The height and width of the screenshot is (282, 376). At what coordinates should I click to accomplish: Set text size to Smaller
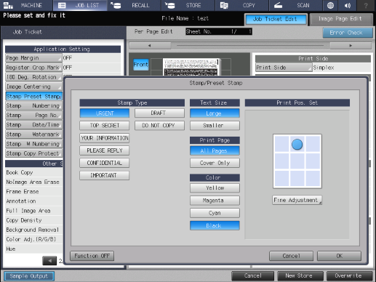[x=215, y=126]
